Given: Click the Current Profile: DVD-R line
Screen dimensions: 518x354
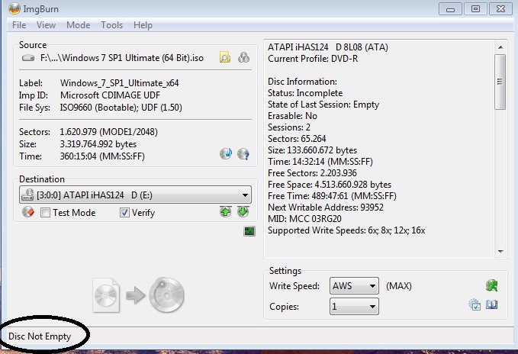Looking at the screenshot, I should tap(313, 59).
